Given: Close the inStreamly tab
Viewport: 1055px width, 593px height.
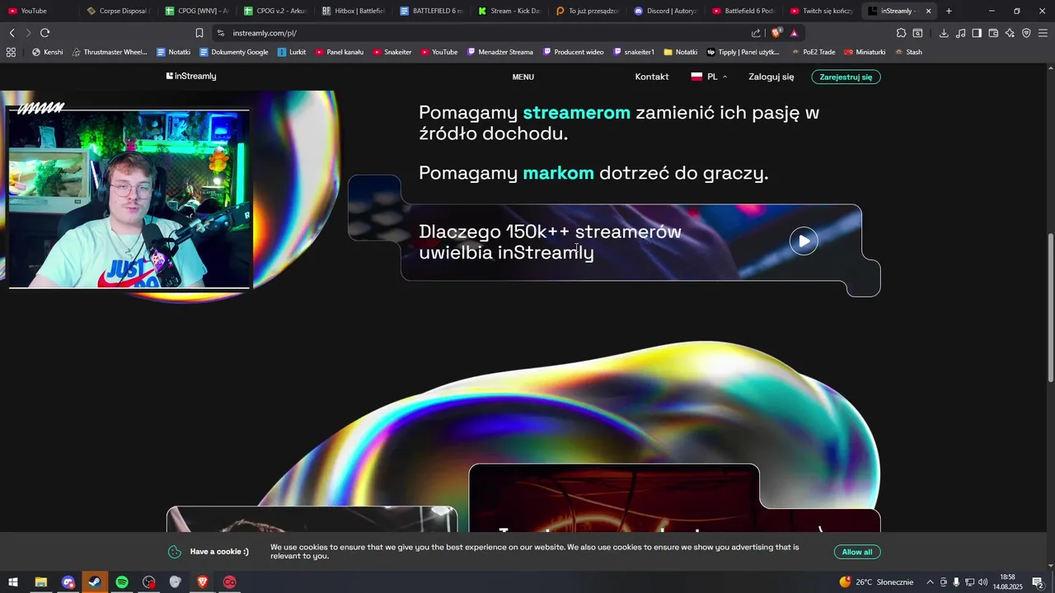Looking at the screenshot, I should point(929,11).
